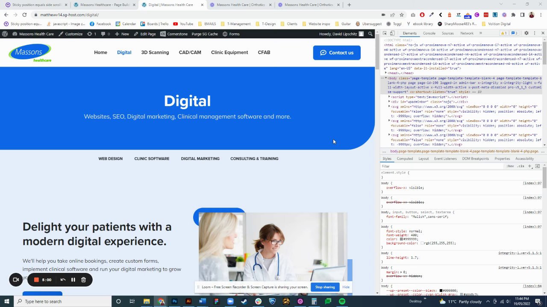Open Word from the taskbar
This screenshot has width=547, height=307.
(203, 301)
